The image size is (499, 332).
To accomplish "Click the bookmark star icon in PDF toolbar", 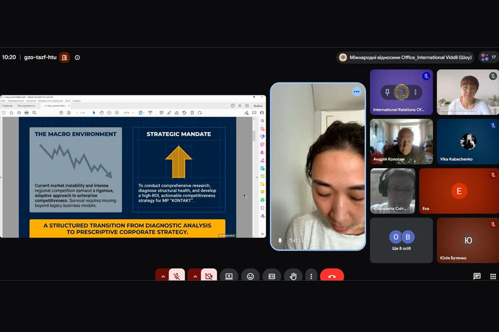I will [12, 113].
